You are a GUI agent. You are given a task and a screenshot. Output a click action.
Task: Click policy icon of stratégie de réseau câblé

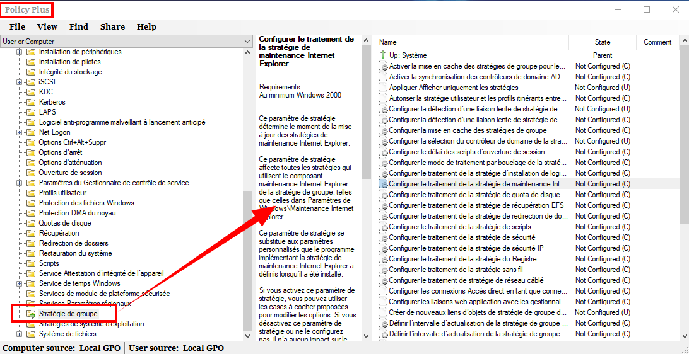384,280
